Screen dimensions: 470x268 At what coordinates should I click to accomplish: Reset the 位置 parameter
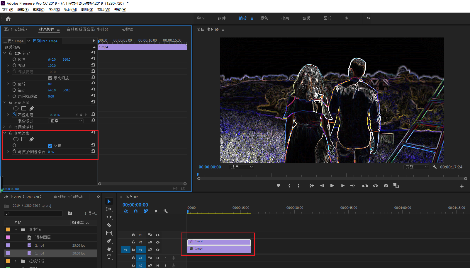(x=93, y=59)
